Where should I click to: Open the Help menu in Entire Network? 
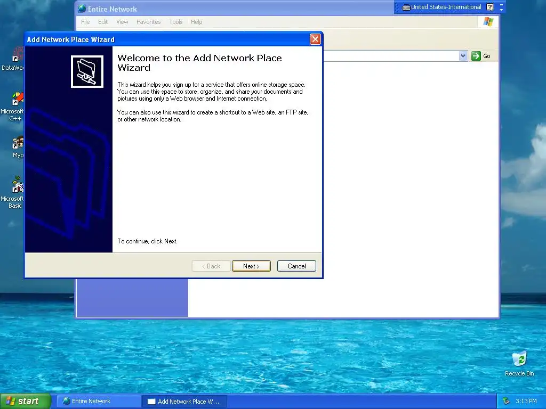click(x=196, y=22)
